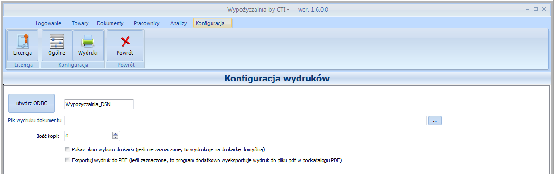
Task: Click the Ilość kopii number field
Action: [92, 136]
